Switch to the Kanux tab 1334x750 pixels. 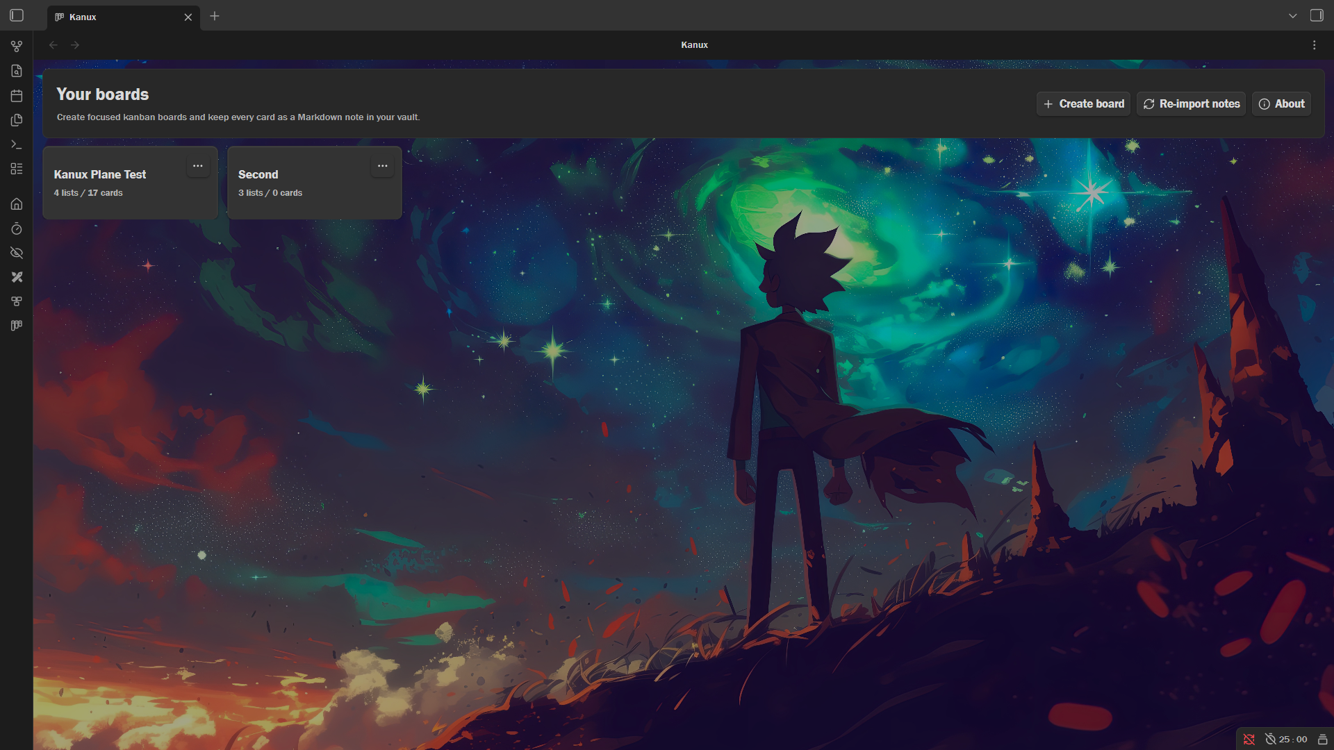(123, 17)
